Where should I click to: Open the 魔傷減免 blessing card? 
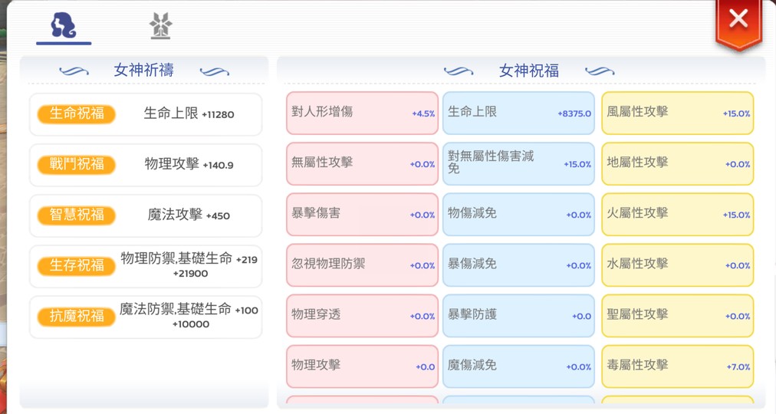point(518,366)
